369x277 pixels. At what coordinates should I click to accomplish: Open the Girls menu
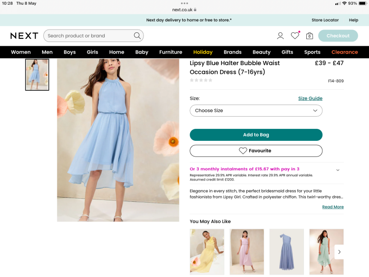pyautogui.click(x=92, y=52)
